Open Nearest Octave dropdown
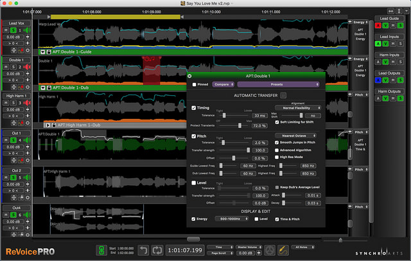This screenshot has height=261, width=411. pos(295,136)
